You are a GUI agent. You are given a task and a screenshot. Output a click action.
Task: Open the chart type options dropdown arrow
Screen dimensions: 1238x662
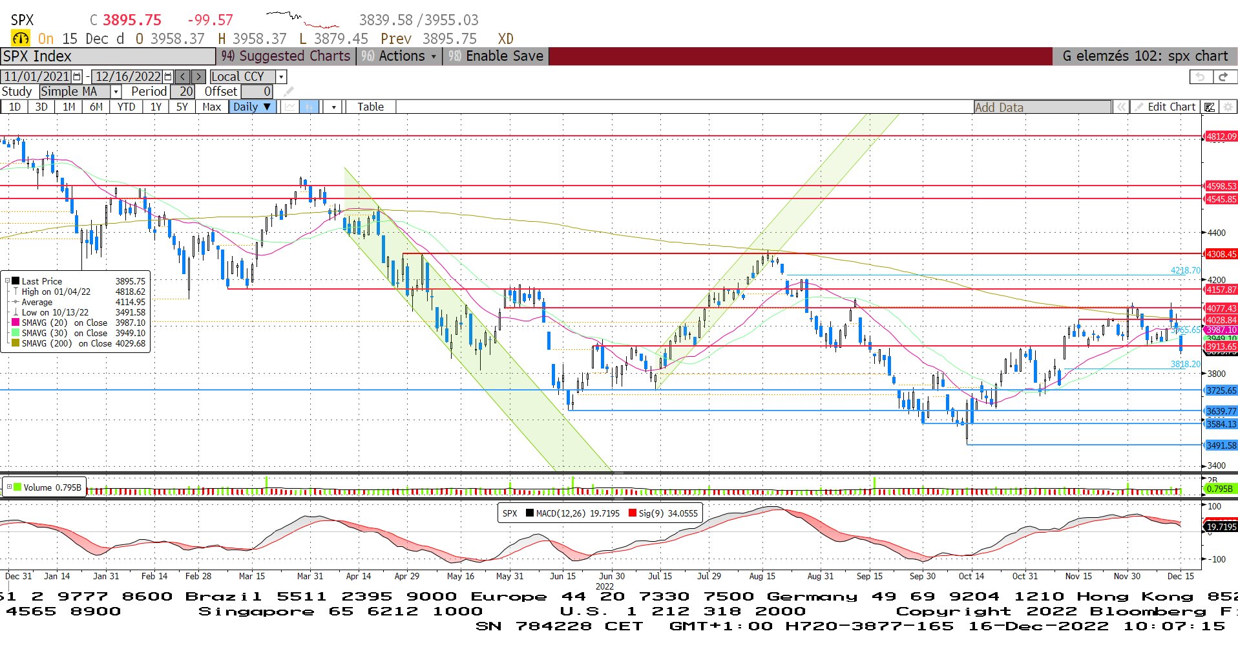pos(333,107)
